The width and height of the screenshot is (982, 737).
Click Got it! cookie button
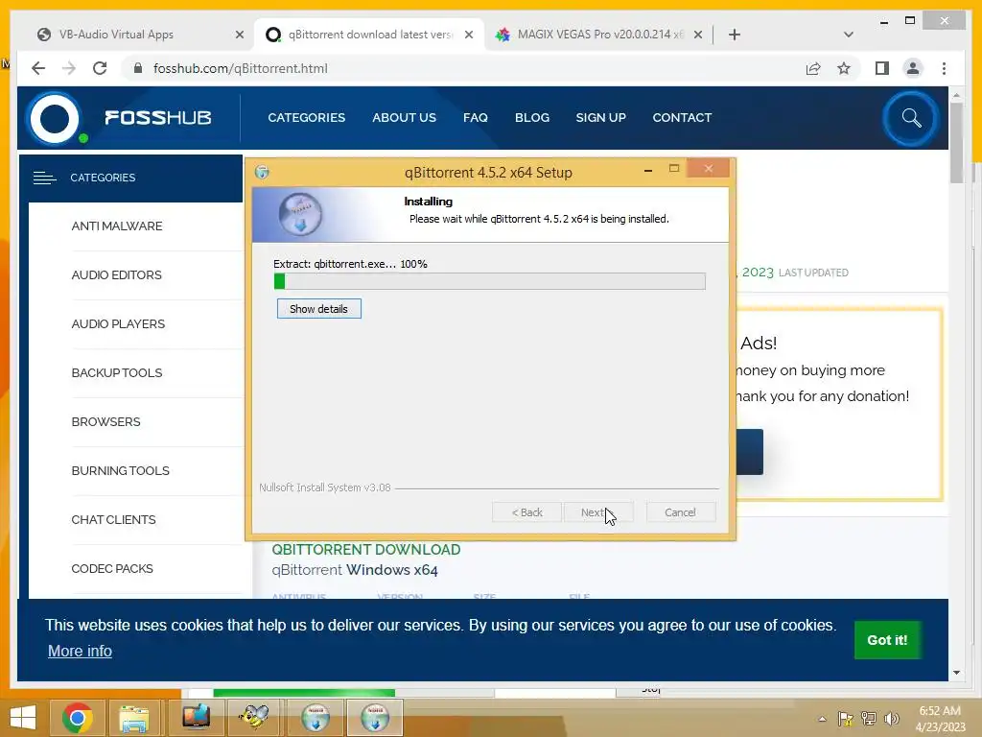887,640
